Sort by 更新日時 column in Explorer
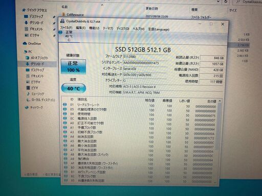The height and width of the screenshot is (196, 262). coord(151,9)
